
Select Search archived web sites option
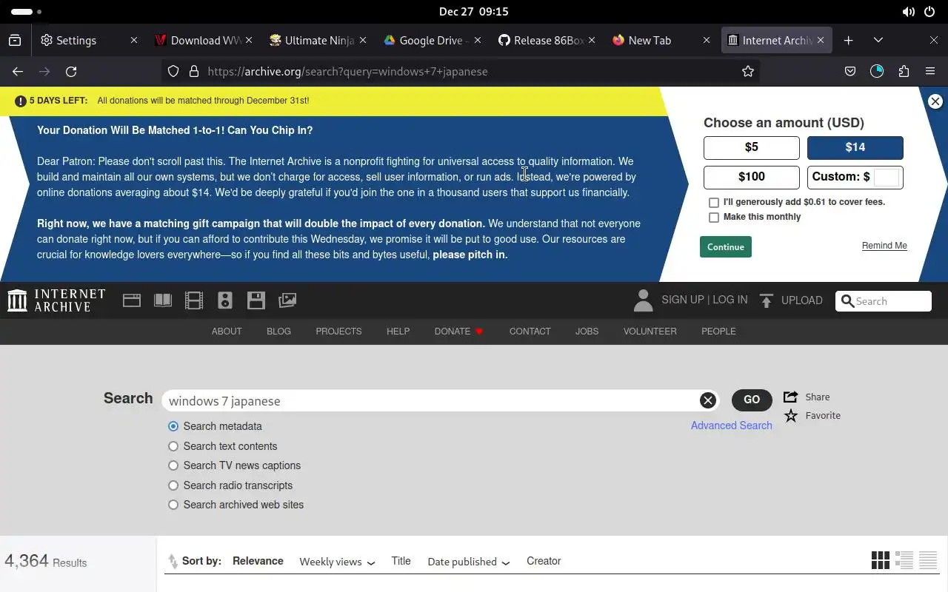pyautogui.click(x=173, y=505)
